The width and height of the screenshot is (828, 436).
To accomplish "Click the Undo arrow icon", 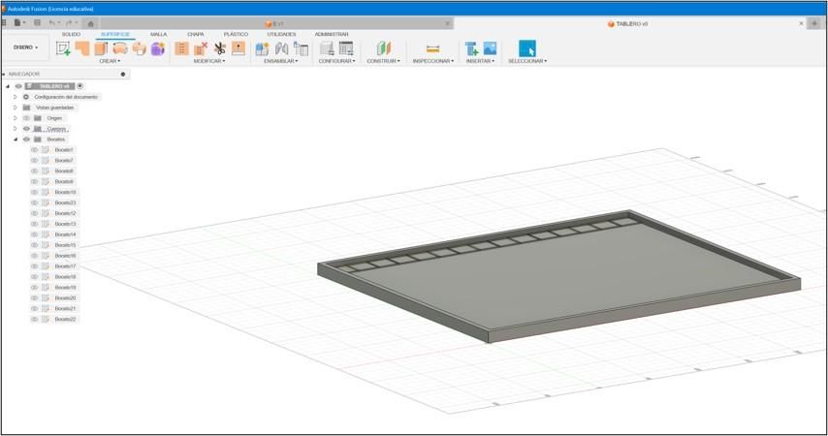I will coord(51,22).
